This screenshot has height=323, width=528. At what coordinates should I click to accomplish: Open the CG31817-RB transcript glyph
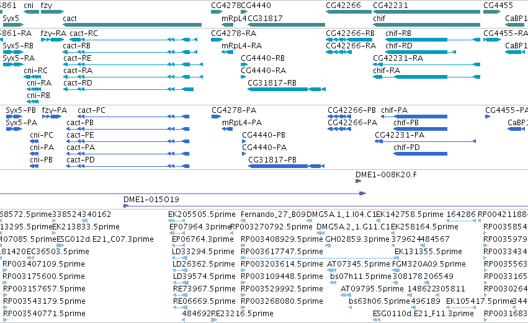287,89
